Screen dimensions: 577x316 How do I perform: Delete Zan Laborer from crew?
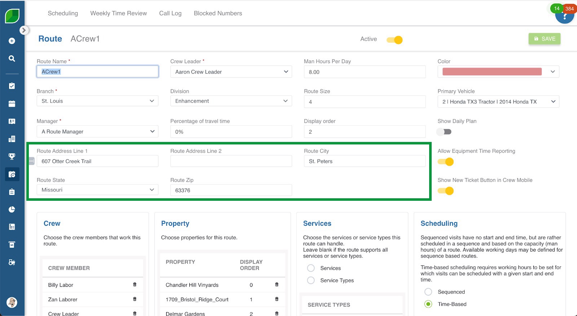135,299
